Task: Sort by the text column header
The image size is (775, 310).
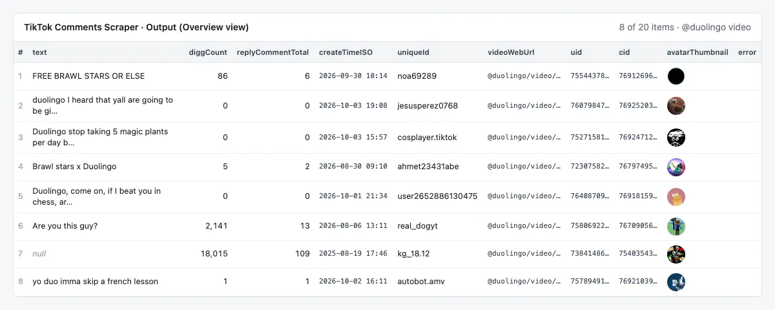Action: pos(39,52)
